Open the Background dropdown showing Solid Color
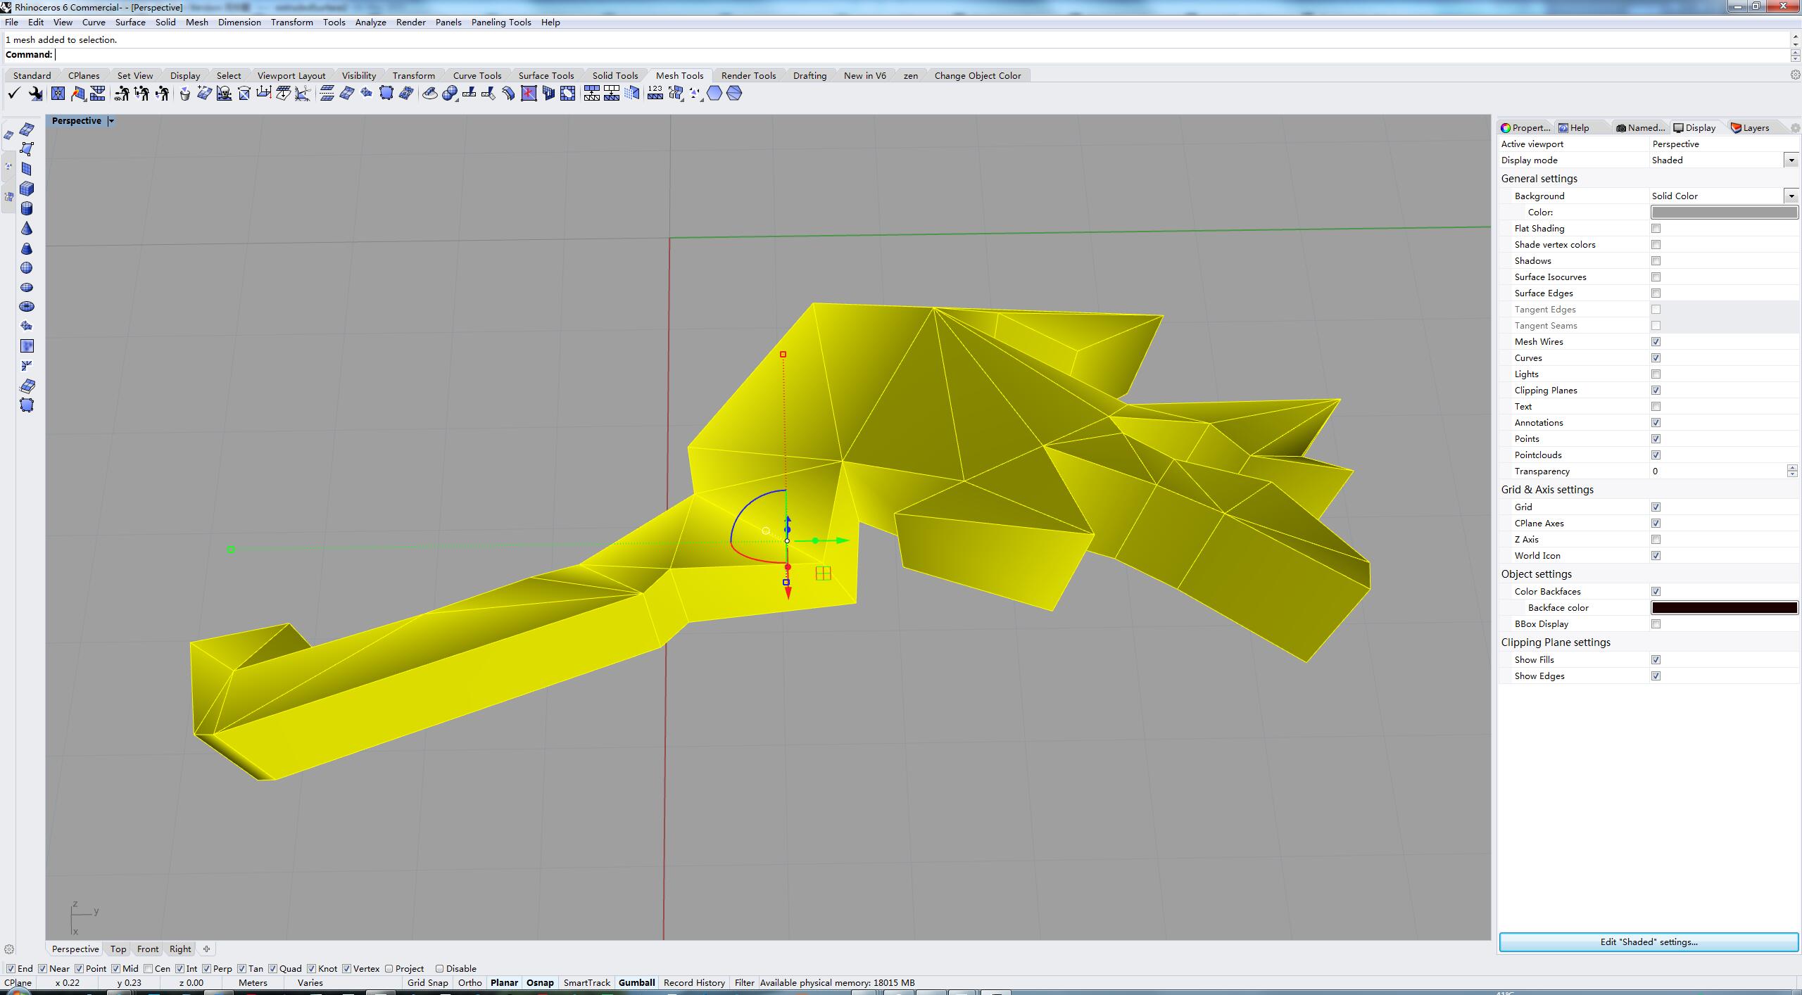The width and height of the screenshot is (1802, 995). 1790,196
